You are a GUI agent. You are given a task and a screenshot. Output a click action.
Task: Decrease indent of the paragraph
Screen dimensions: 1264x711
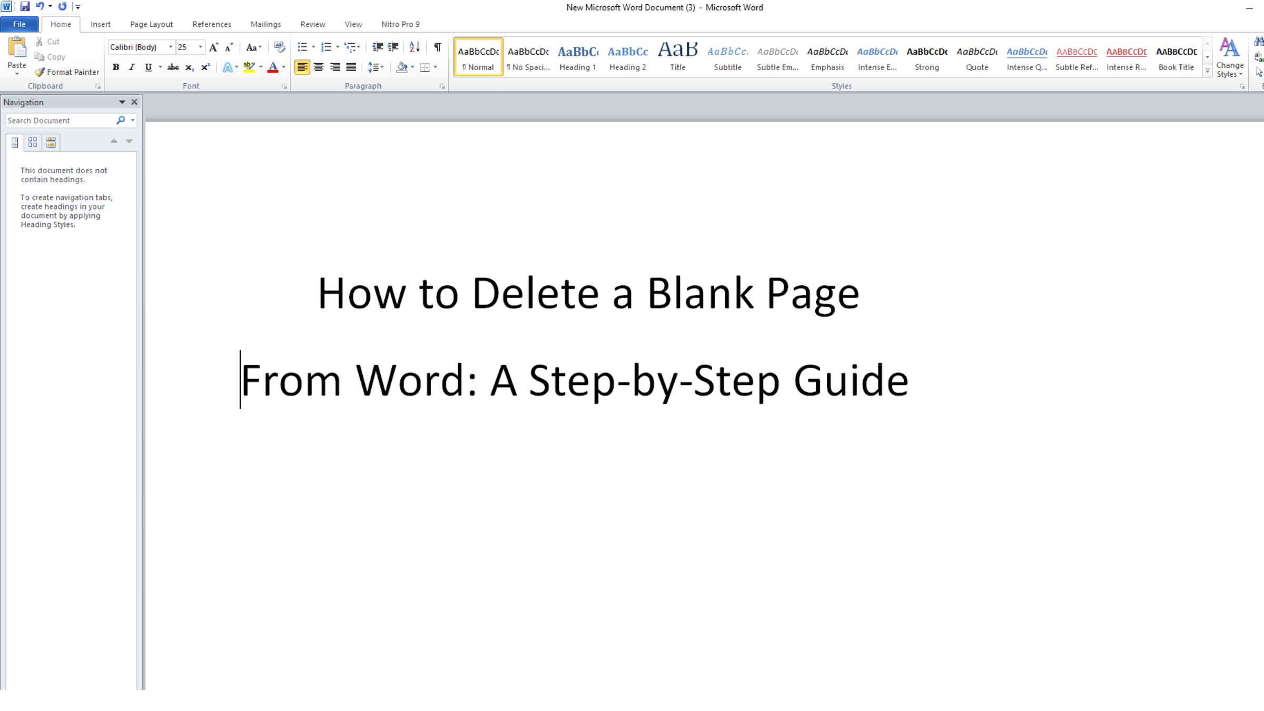pyautogui.click(x=377, y=47)
